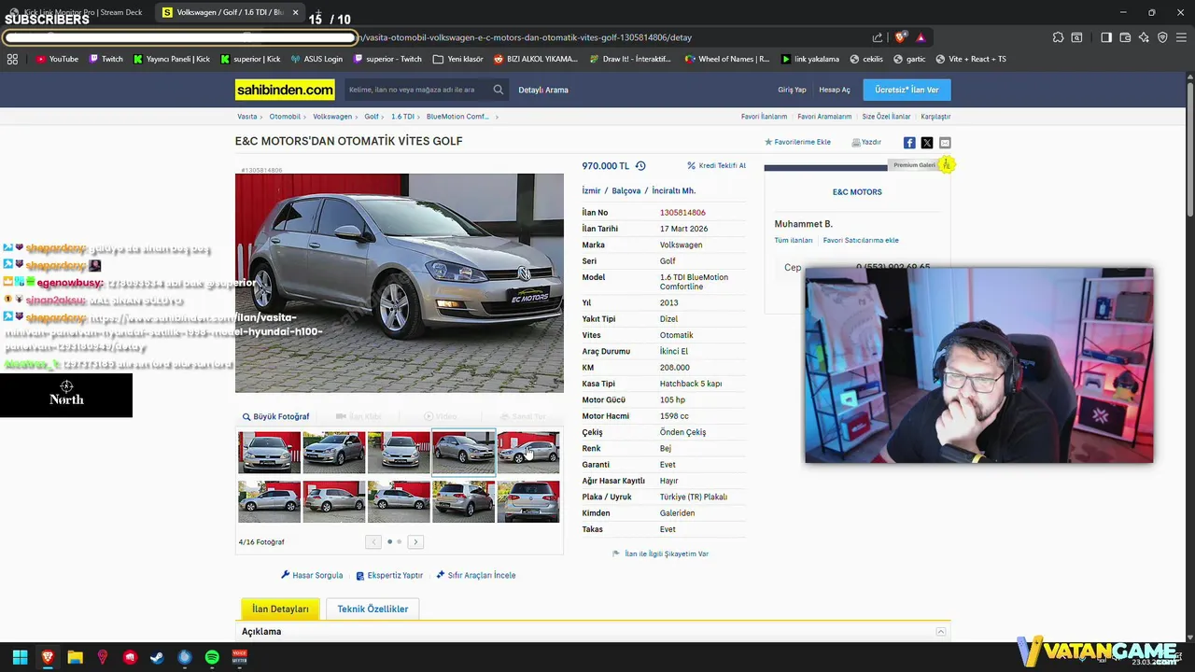
Task: Open Detaylı Arama advanced search
Action: click(x=543, y=90)
